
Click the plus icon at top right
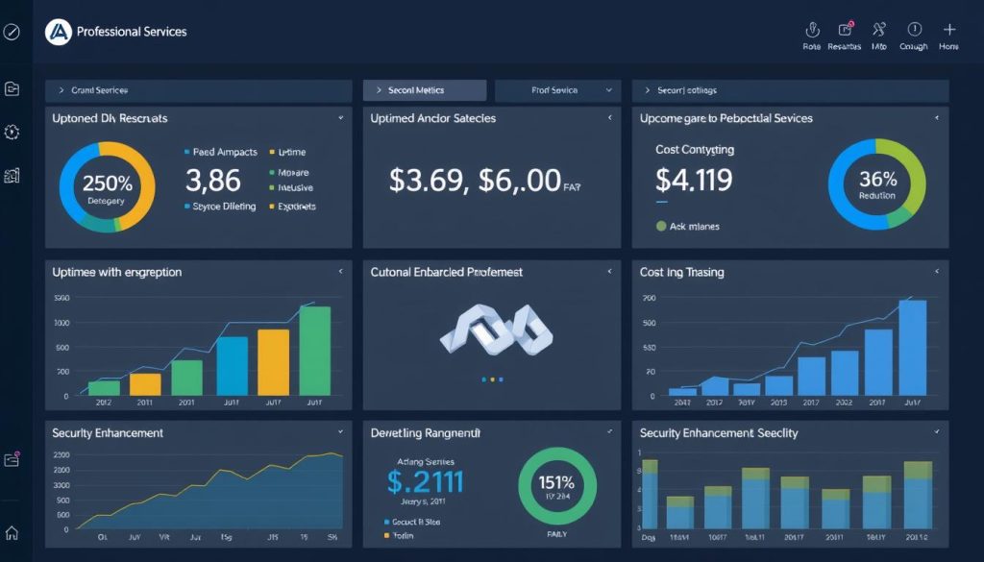point(948,29)
